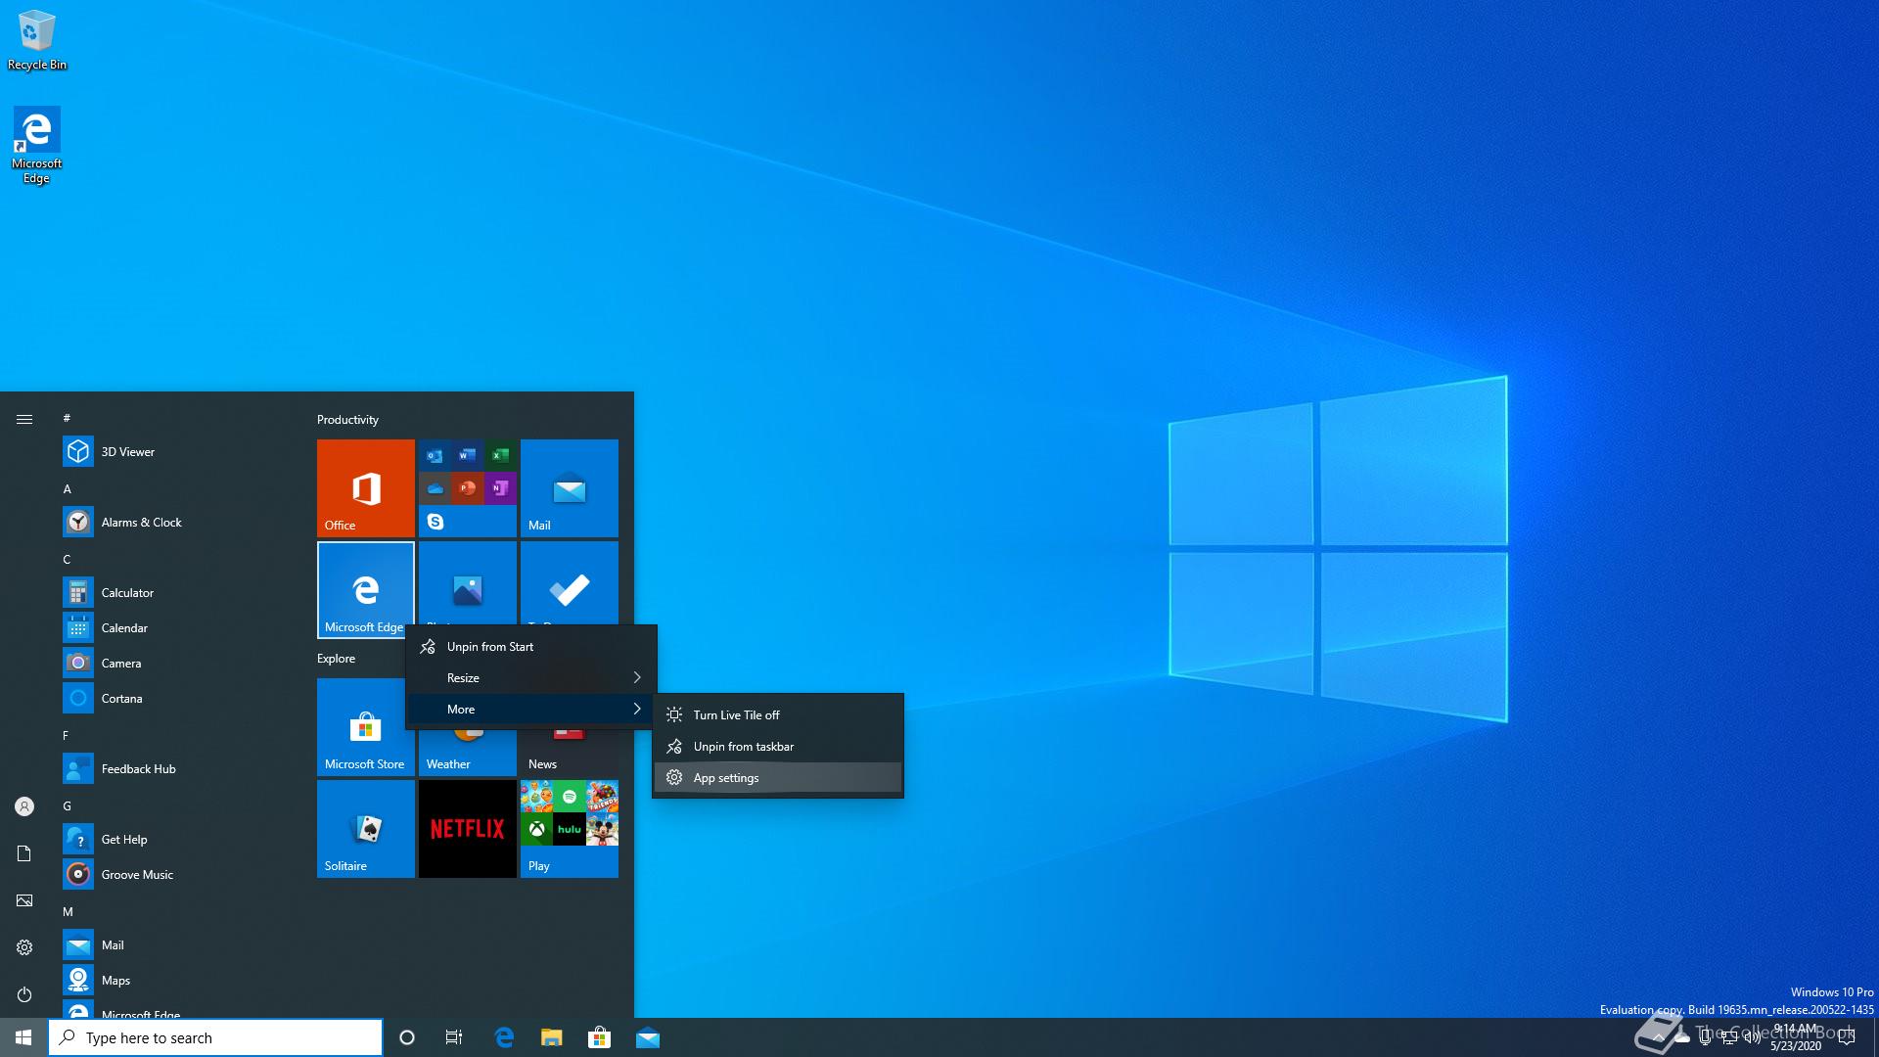Turn Live Tile off
Viewport: 1879px width, 1057px height.
(778, 714)
